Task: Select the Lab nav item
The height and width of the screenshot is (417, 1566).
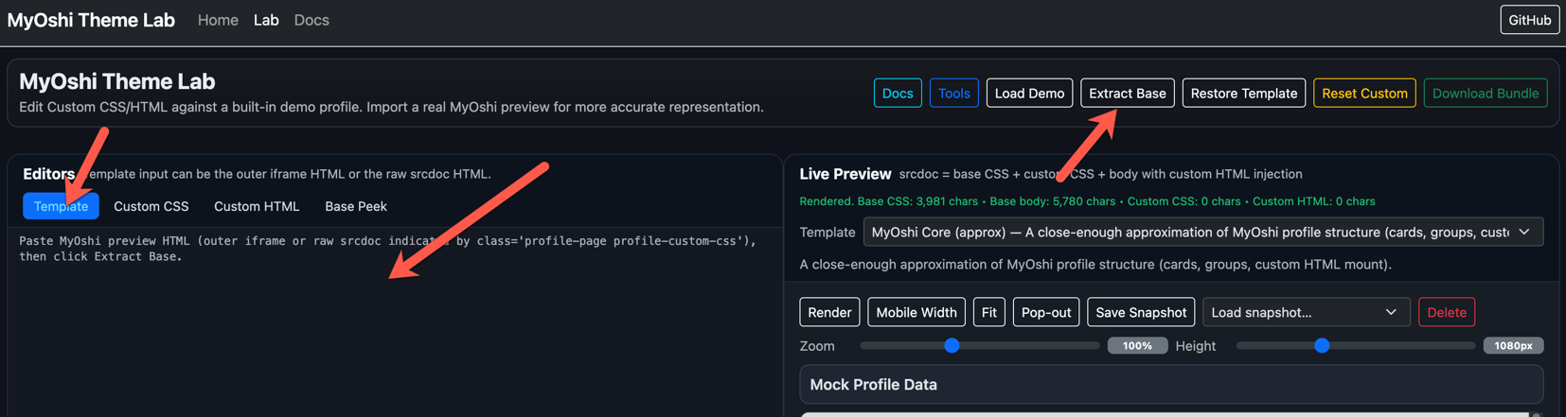Action: (x=266, y=20)
